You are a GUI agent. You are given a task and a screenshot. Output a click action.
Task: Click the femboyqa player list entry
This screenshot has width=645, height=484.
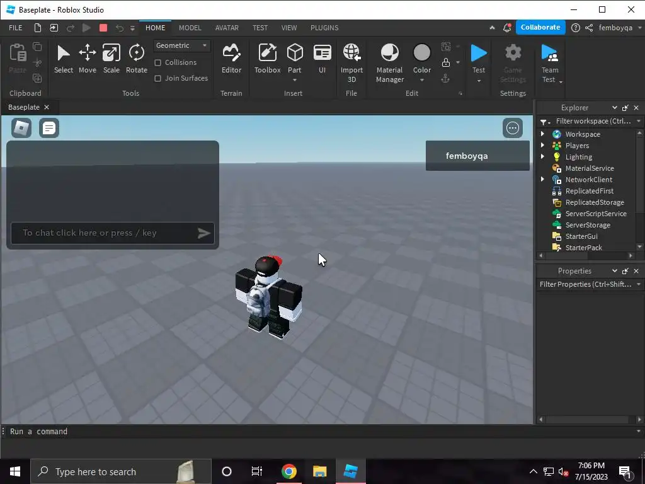(477, 156)
